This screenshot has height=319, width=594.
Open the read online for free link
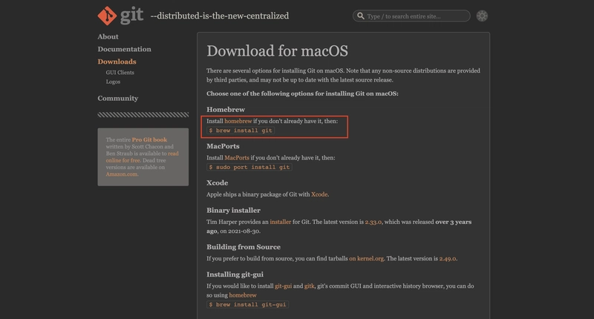tap(142, 157)
